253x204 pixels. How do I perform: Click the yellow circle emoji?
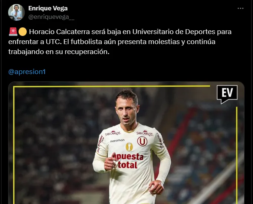[22, 32]
